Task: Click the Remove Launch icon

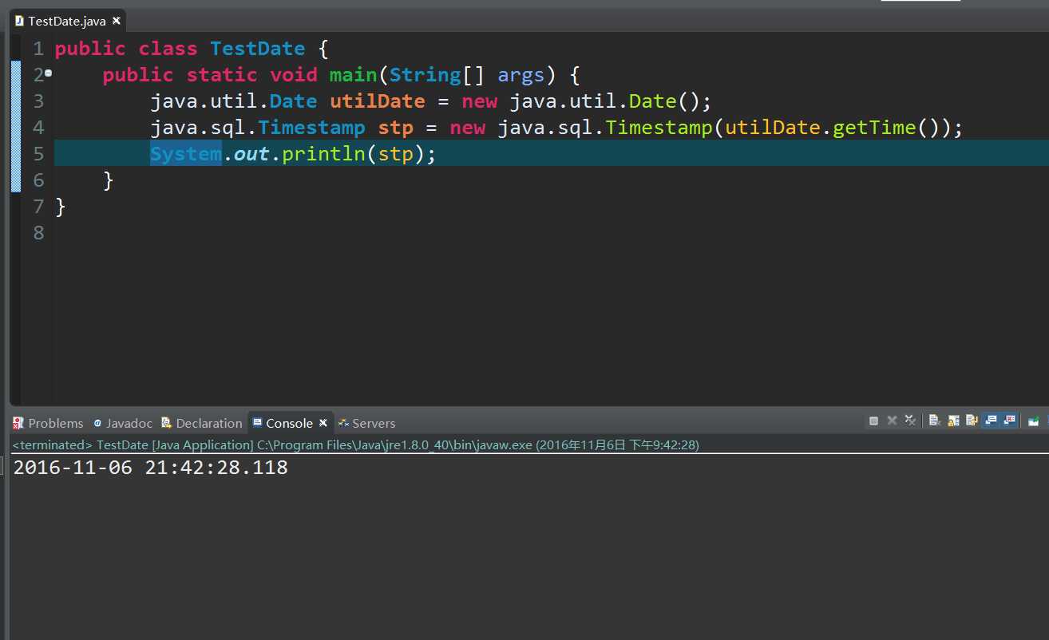Action: pyautogui.click(x=892, y=421)
